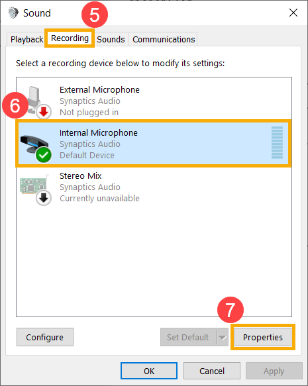This screenshot has width=308, height=386.
Task: Open the Recording tab
Action: pyautogui.click(x=70, y=38)
